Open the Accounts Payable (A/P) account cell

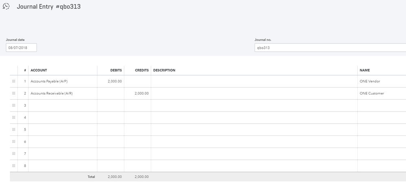[x=63, y=81]
